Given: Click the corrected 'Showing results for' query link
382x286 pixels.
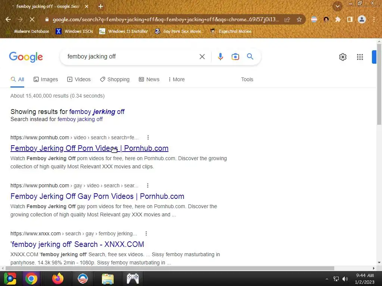Looking at the screenshot, I should click(x=97, y=112).
